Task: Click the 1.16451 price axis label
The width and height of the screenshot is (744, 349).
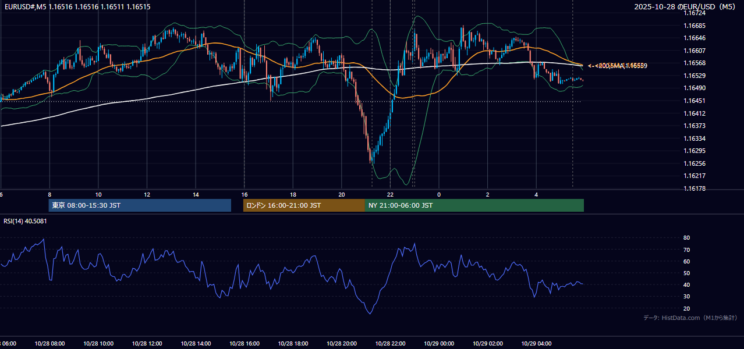Action: pyautogui.click(x=695, y=101)
